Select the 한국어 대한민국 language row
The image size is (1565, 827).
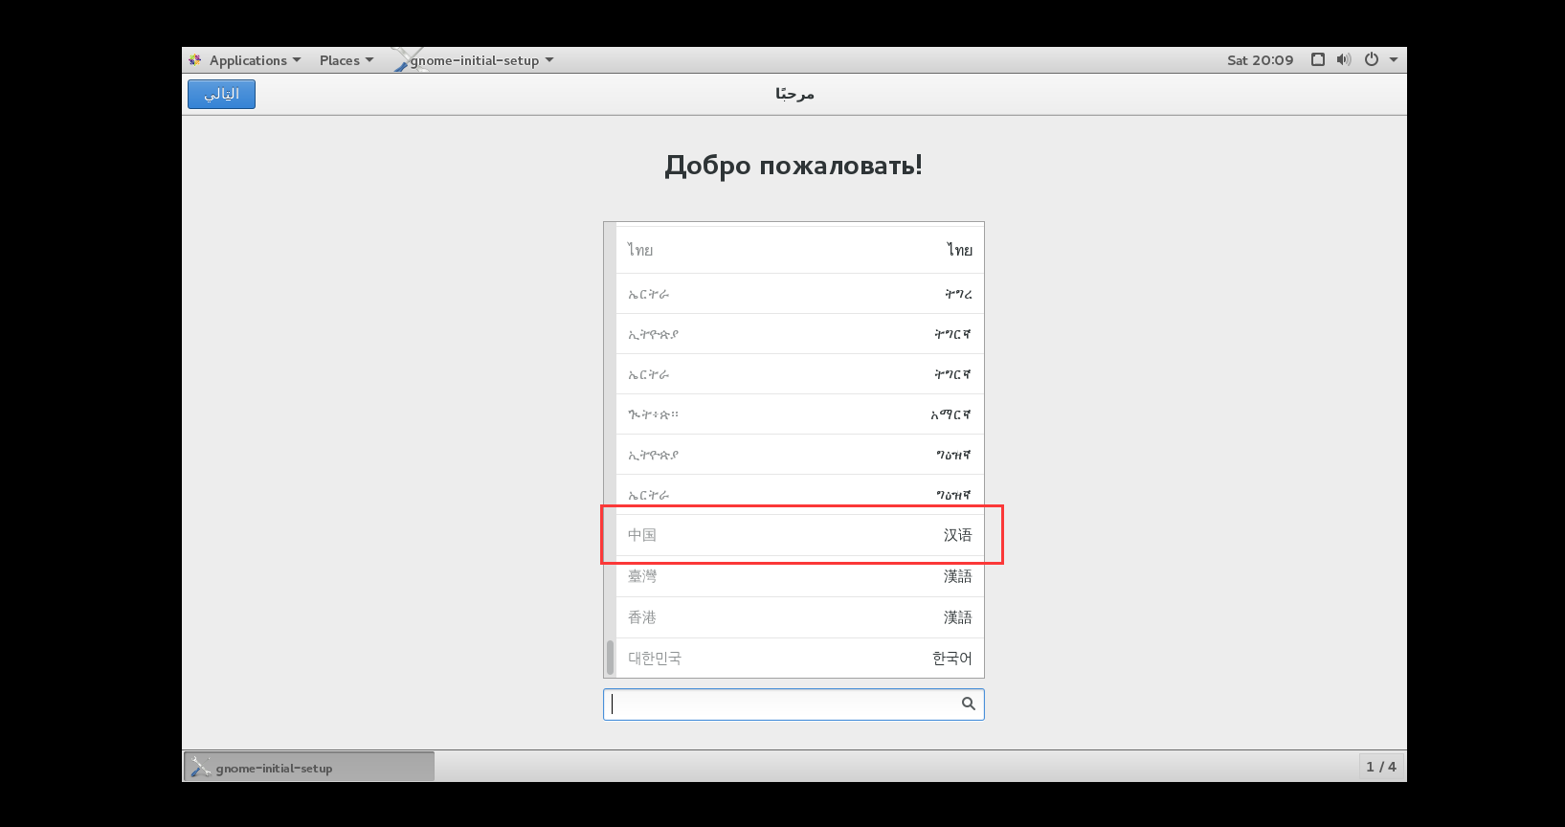pos(800,658)
